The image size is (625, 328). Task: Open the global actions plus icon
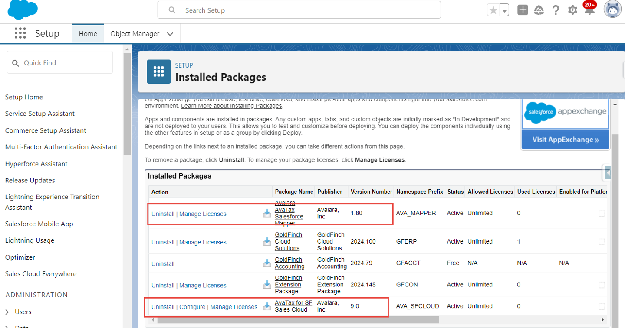[523, 10]
